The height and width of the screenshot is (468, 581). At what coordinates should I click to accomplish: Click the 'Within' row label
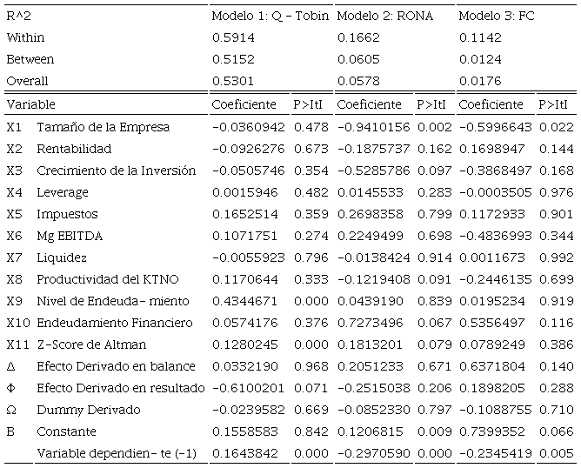point(25,38)
